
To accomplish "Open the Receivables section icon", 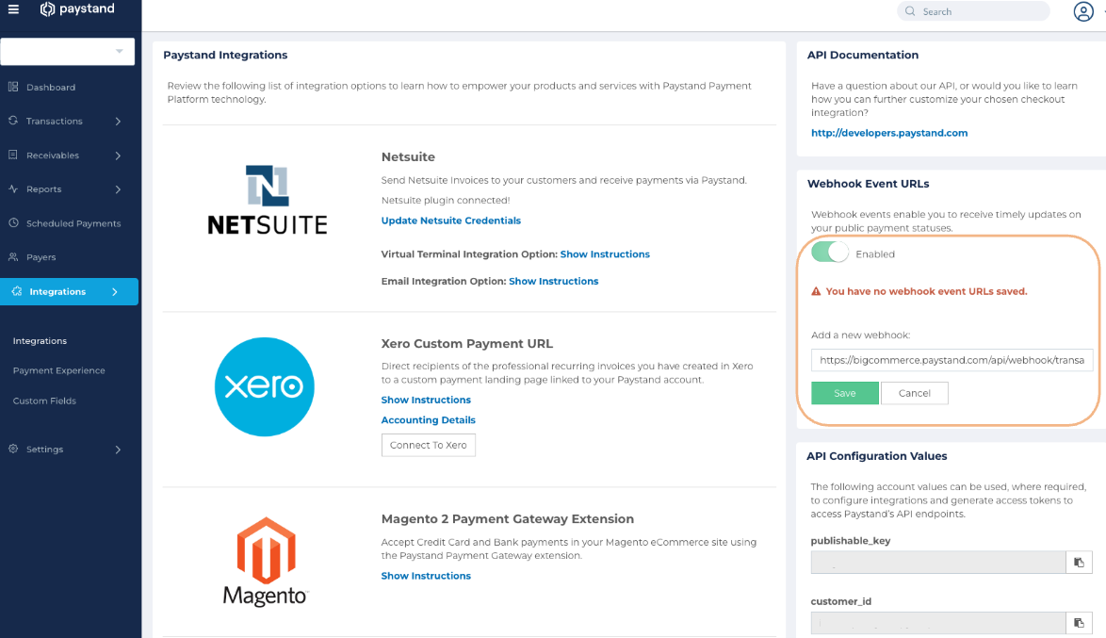I will 12,155.
